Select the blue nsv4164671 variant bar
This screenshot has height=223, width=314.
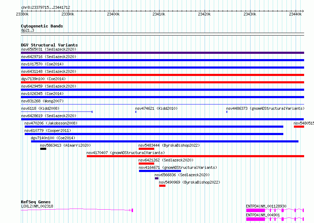(160, 171)
